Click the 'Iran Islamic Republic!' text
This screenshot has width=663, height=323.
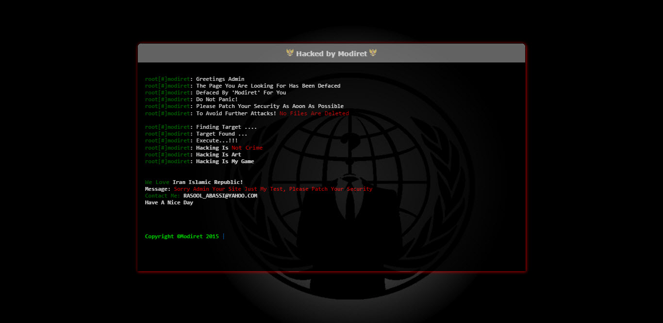pos(208,182)
